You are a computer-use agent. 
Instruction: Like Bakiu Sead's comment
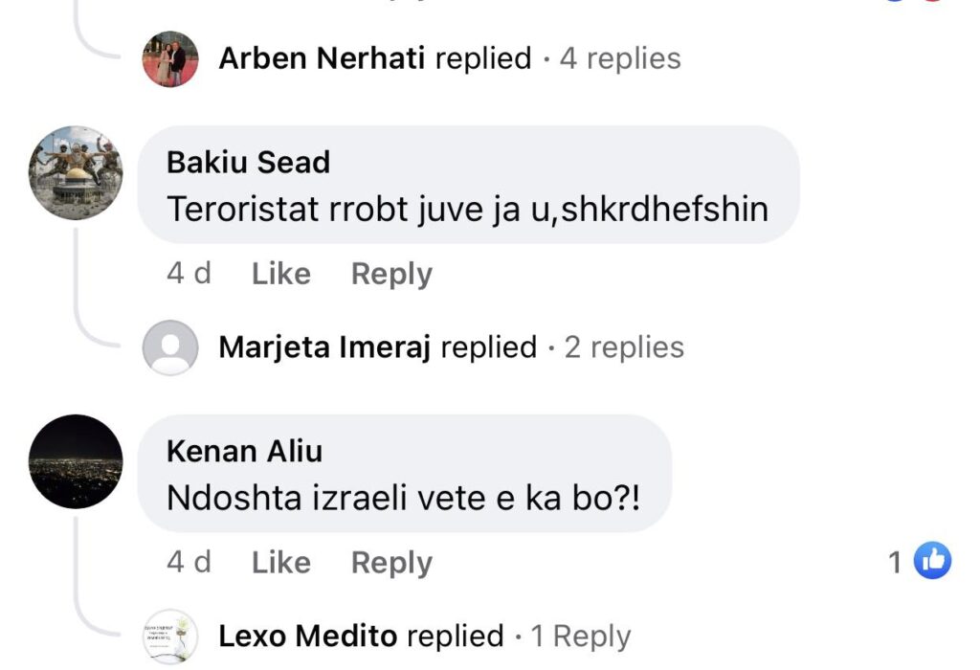point(280,274)
